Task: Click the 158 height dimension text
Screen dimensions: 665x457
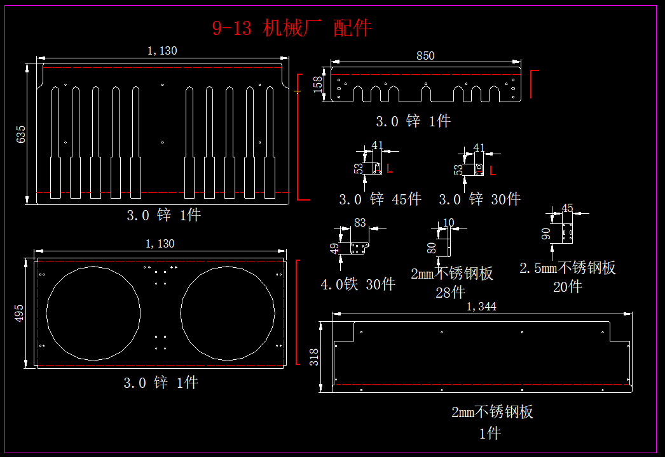Action: (x=319, y=84)
